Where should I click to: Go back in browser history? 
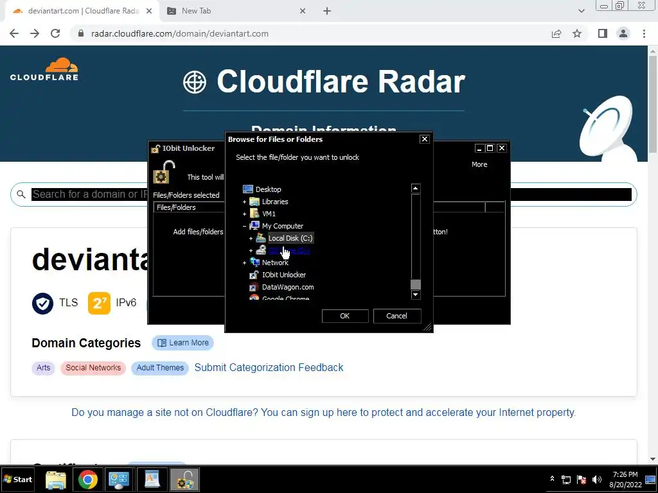tap(14, 33)
